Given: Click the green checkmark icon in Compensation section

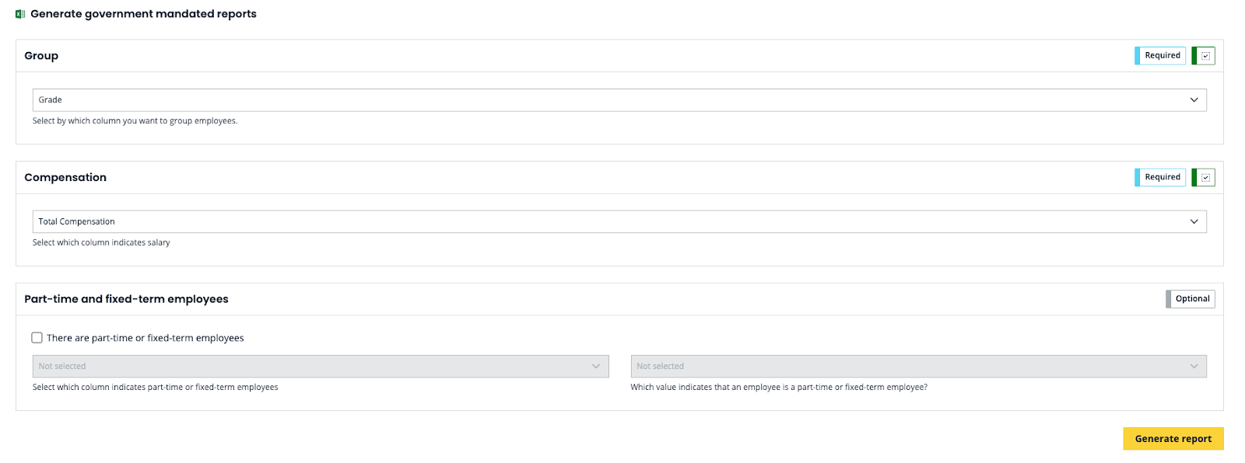Looking at the screenshot, I should [1205, 178].
